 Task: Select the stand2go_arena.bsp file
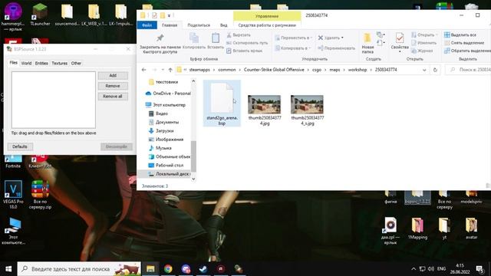pos(222,103)
